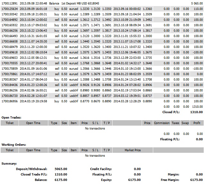Select ticket 1700166256
Image resolution: width=205 pixels, height=187 pixels.
pos(10,31)
